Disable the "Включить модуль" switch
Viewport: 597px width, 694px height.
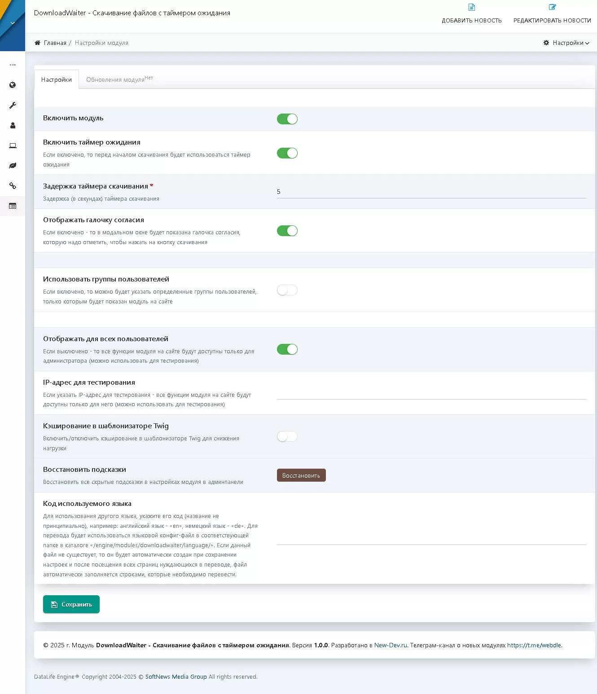coord(287,119)
